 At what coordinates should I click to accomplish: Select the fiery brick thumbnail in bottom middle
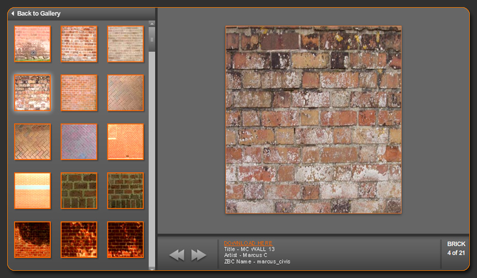coord(79,239)
